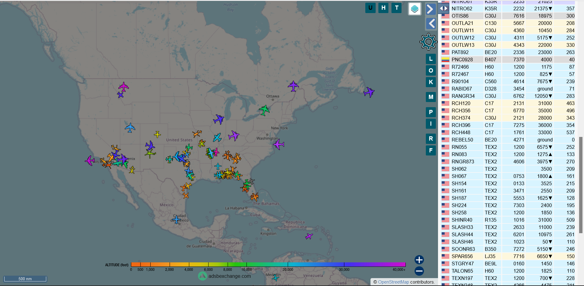Click the 500 nm scale bar
Screen dimensions: 584x286
pyautogui.click(x=25, y=279)
